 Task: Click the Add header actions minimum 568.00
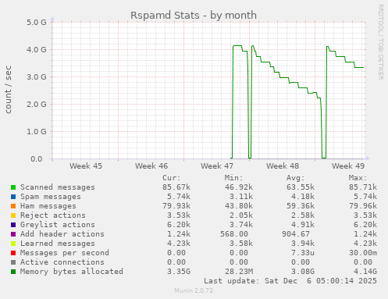pos(234,234)
